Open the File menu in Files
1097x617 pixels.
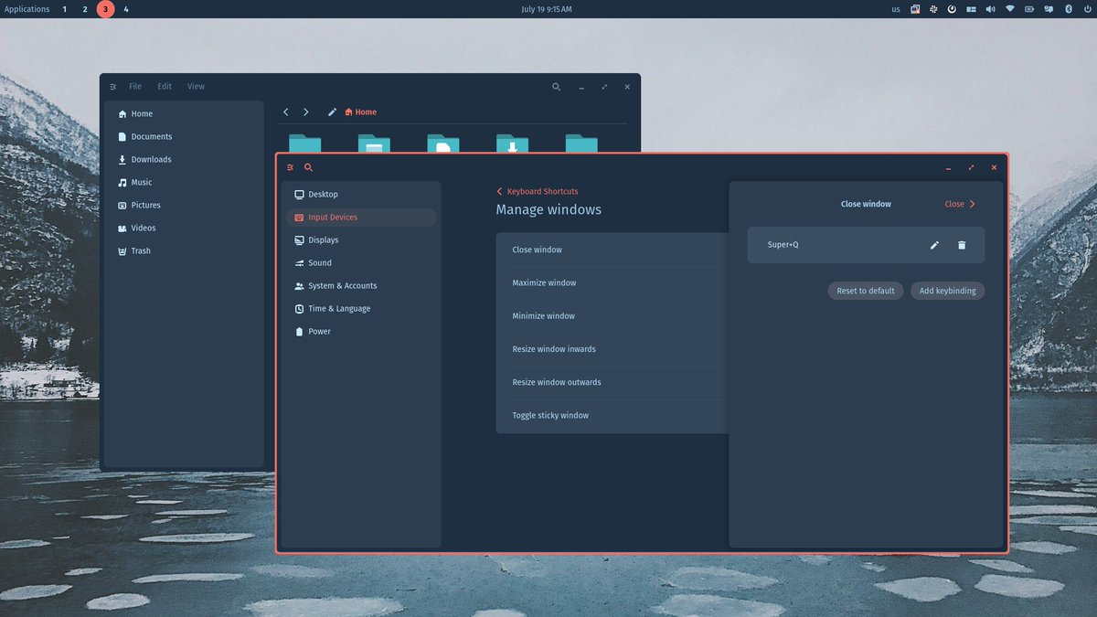[x=134, y=86]
